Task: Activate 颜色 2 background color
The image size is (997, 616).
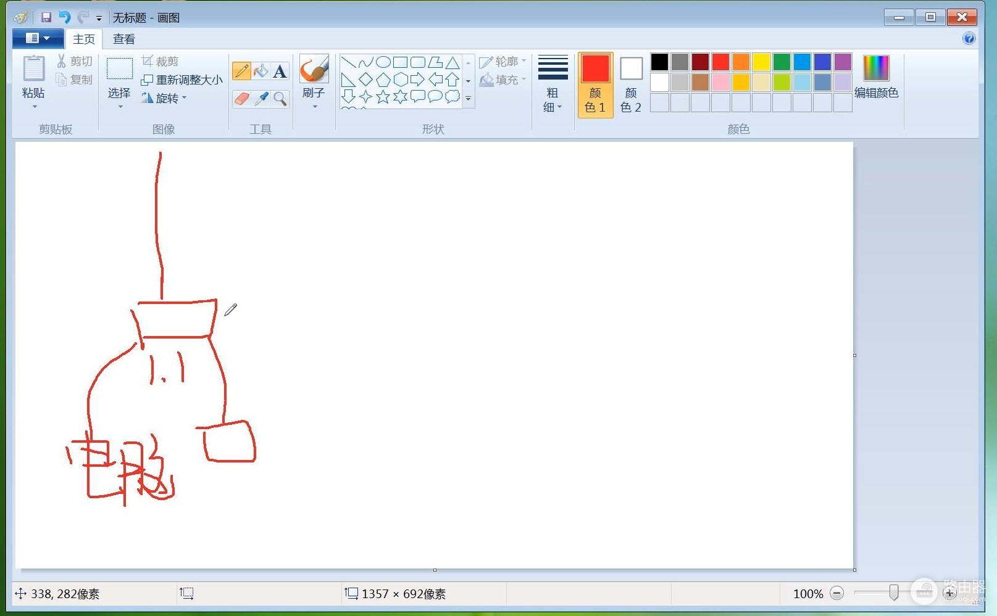Action: (631, 84)
